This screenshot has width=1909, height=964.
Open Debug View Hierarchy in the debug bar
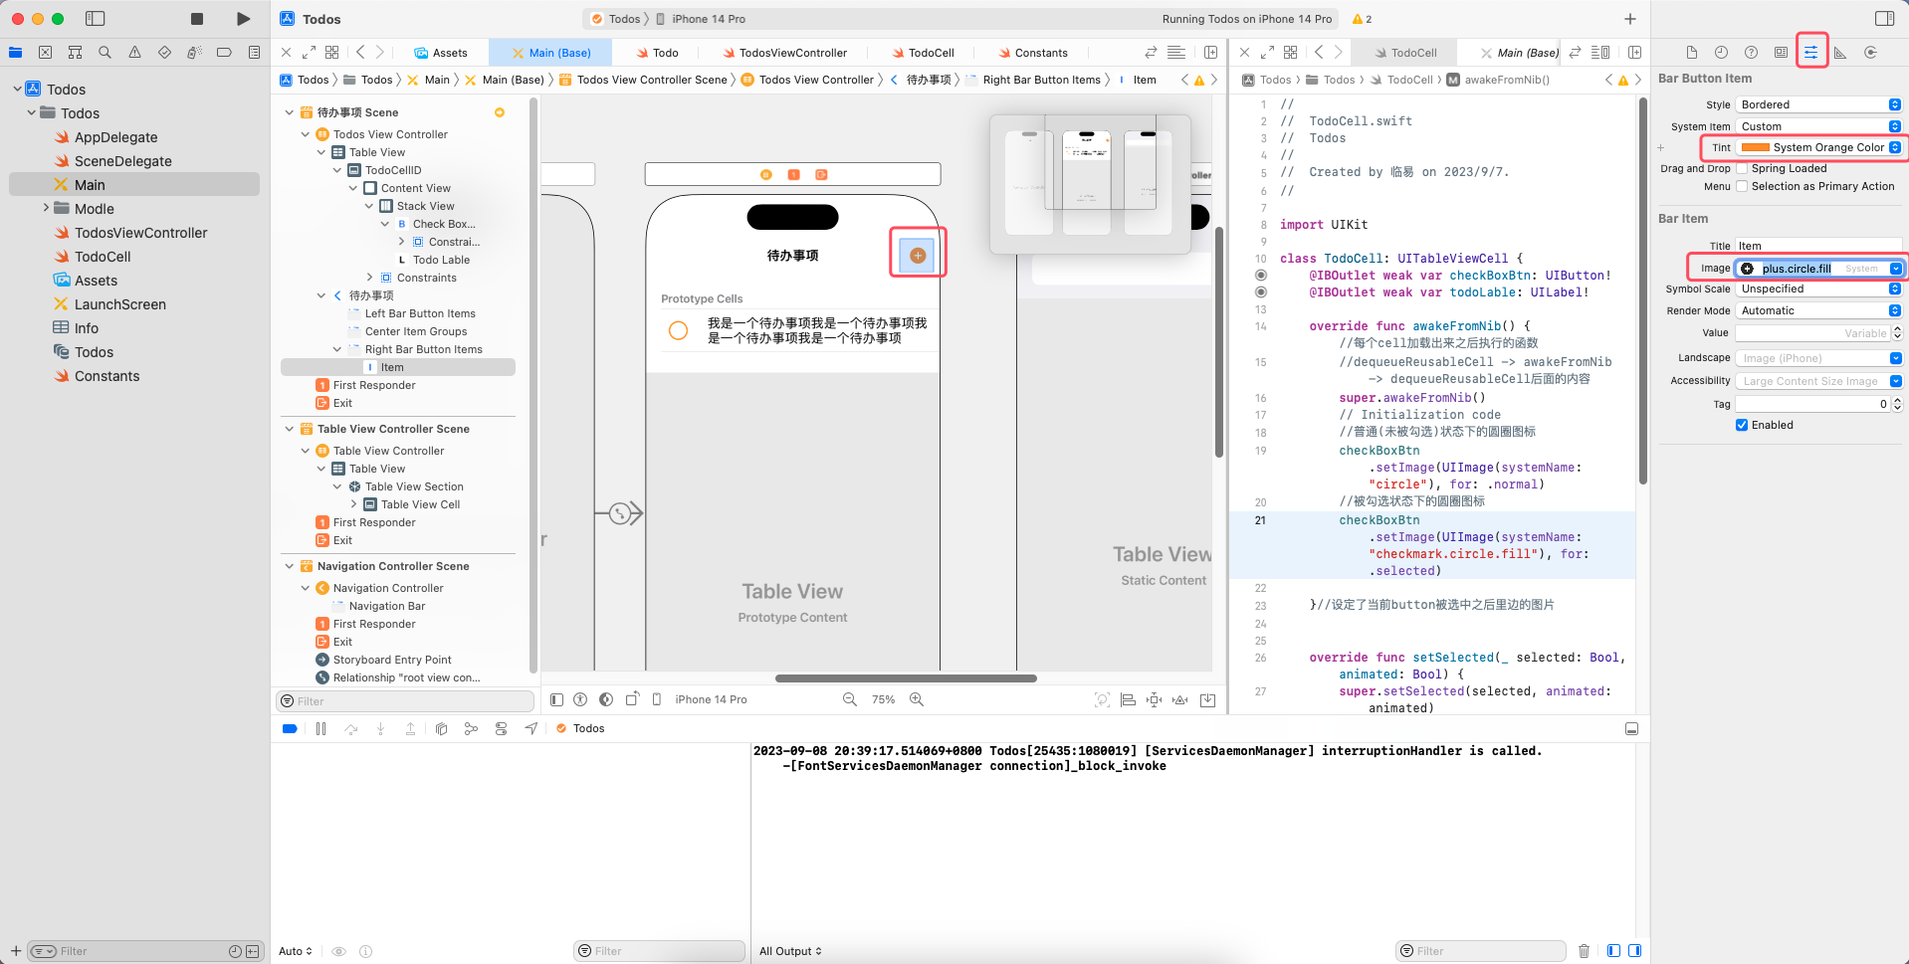coord(441,728)
